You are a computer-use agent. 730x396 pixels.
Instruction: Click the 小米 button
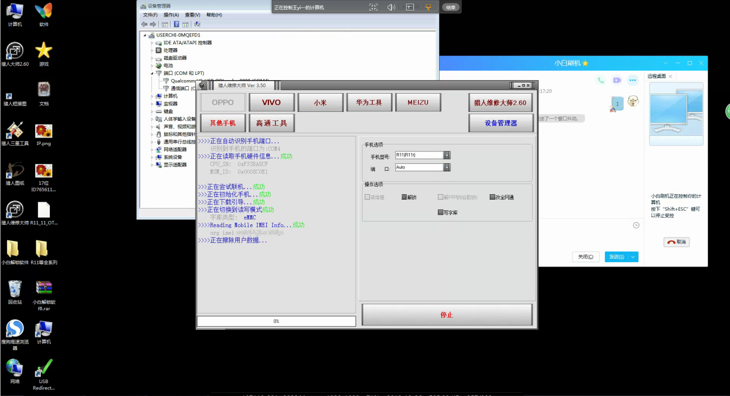click(x=320, y=102)
